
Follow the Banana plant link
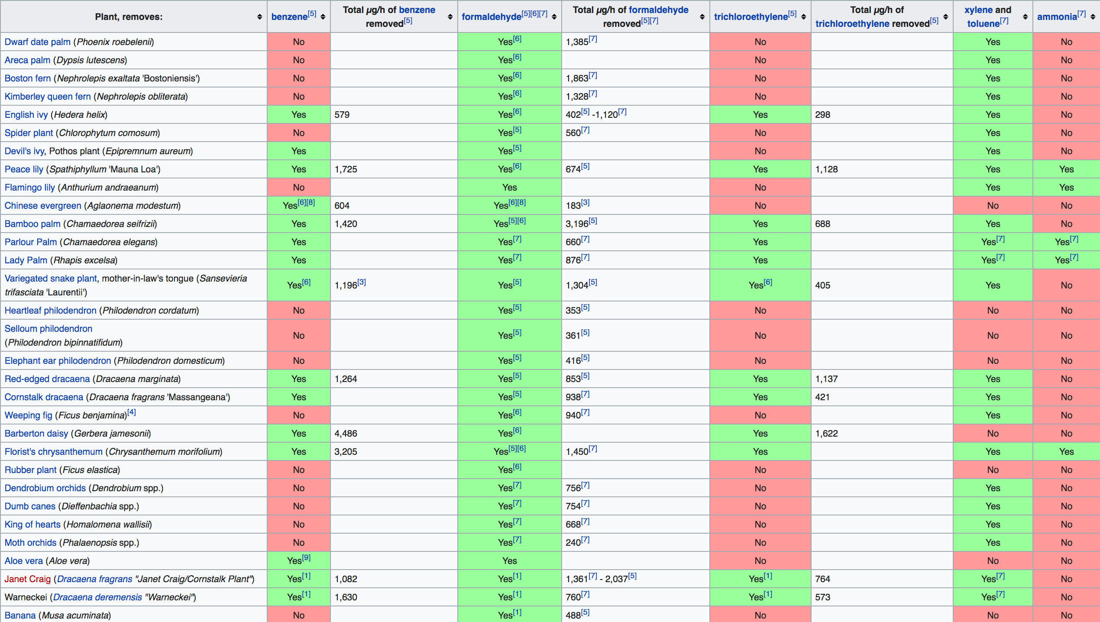[x=20, y=616]
